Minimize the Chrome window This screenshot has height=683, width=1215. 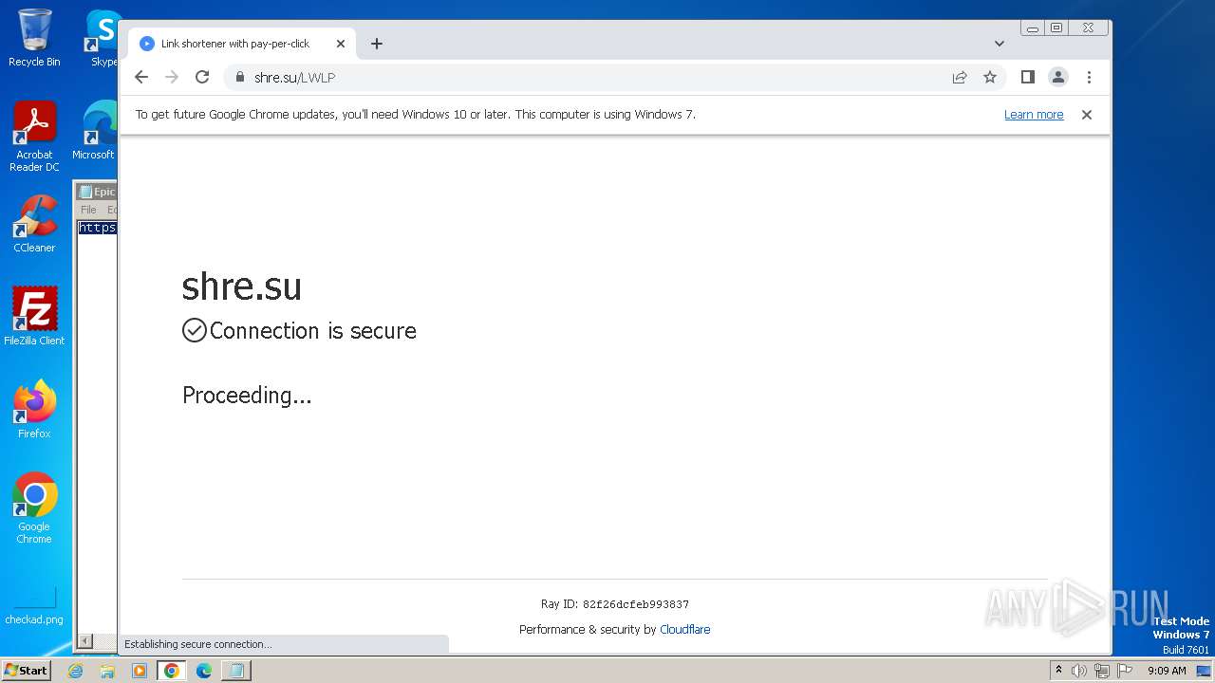pos(1033,28)
